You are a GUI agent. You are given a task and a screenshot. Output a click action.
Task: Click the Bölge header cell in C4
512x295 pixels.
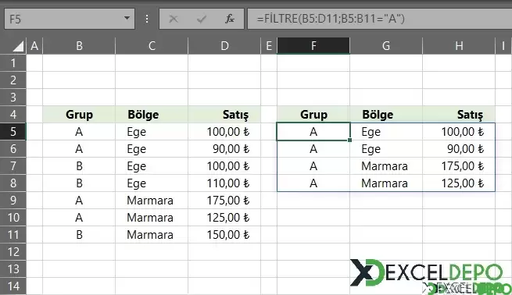152,115
